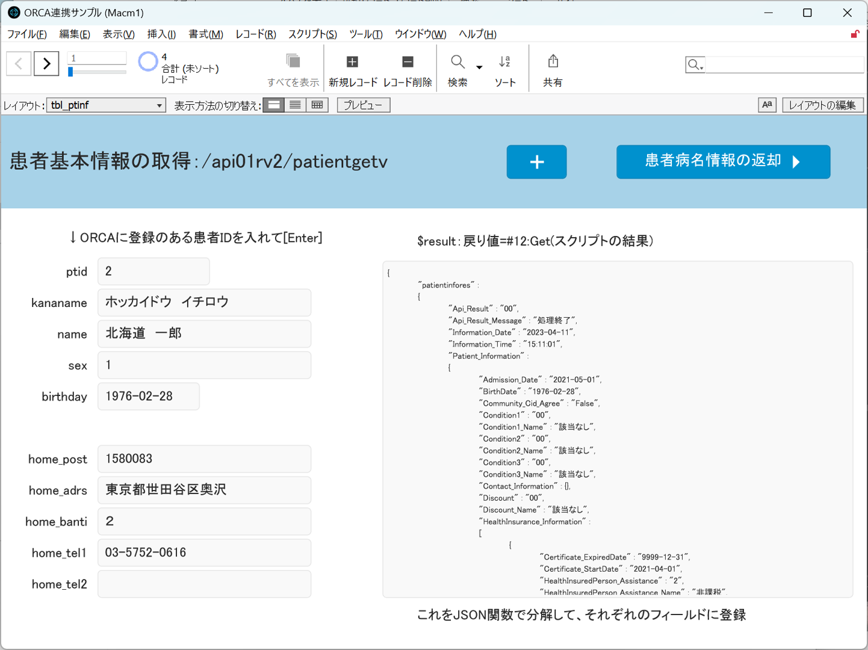Click the Show All (すべてを表示) icon
Screen dimensions: 868x650
click(293, 61)
